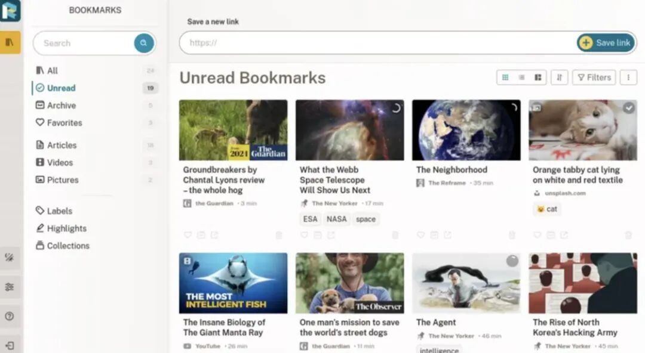This screenshot has width=645, height=353.
Task: Open Orange tabby cat external link icon
Action: click(564, 235)
